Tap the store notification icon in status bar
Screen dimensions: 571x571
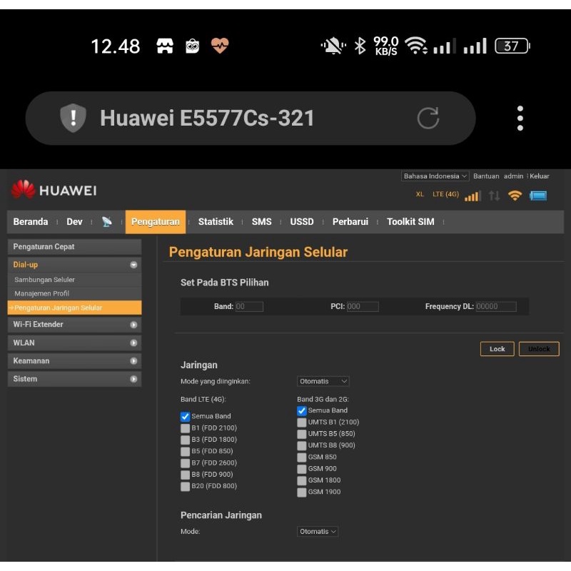click(x=165, y=46)
